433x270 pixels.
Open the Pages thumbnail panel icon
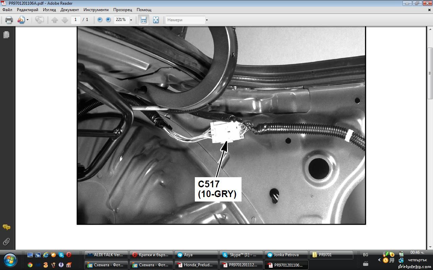(6, 35)
